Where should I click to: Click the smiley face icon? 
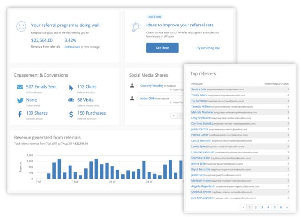click(x=21, y=26)
